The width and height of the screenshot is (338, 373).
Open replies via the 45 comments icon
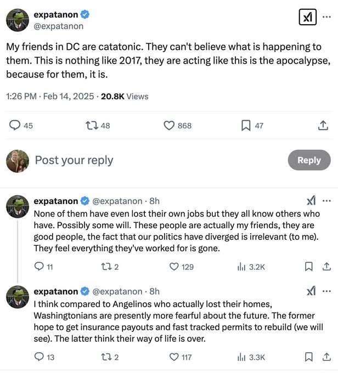tap(15, 126)
